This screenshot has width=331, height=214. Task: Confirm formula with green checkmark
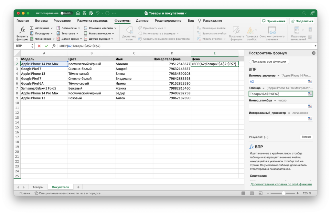[47, 46]
